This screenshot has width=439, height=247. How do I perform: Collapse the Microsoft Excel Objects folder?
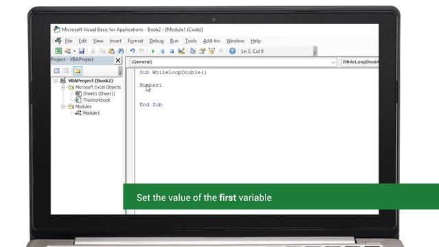click(x=63, y=87)
